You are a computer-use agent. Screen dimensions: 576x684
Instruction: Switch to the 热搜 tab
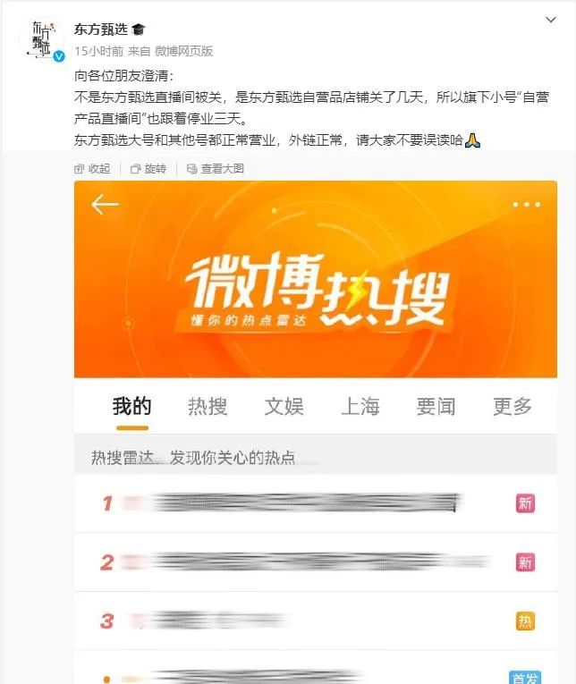[208, 406]
